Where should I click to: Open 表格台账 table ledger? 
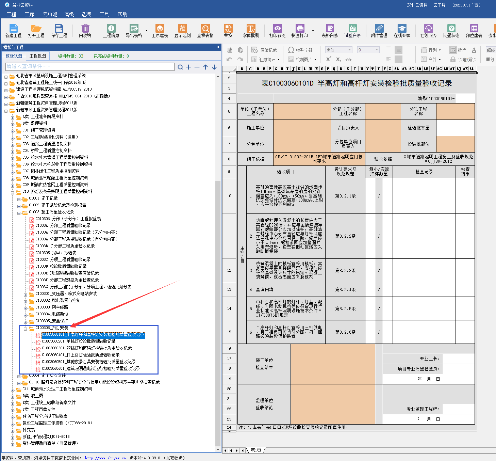tap(330, 31)
